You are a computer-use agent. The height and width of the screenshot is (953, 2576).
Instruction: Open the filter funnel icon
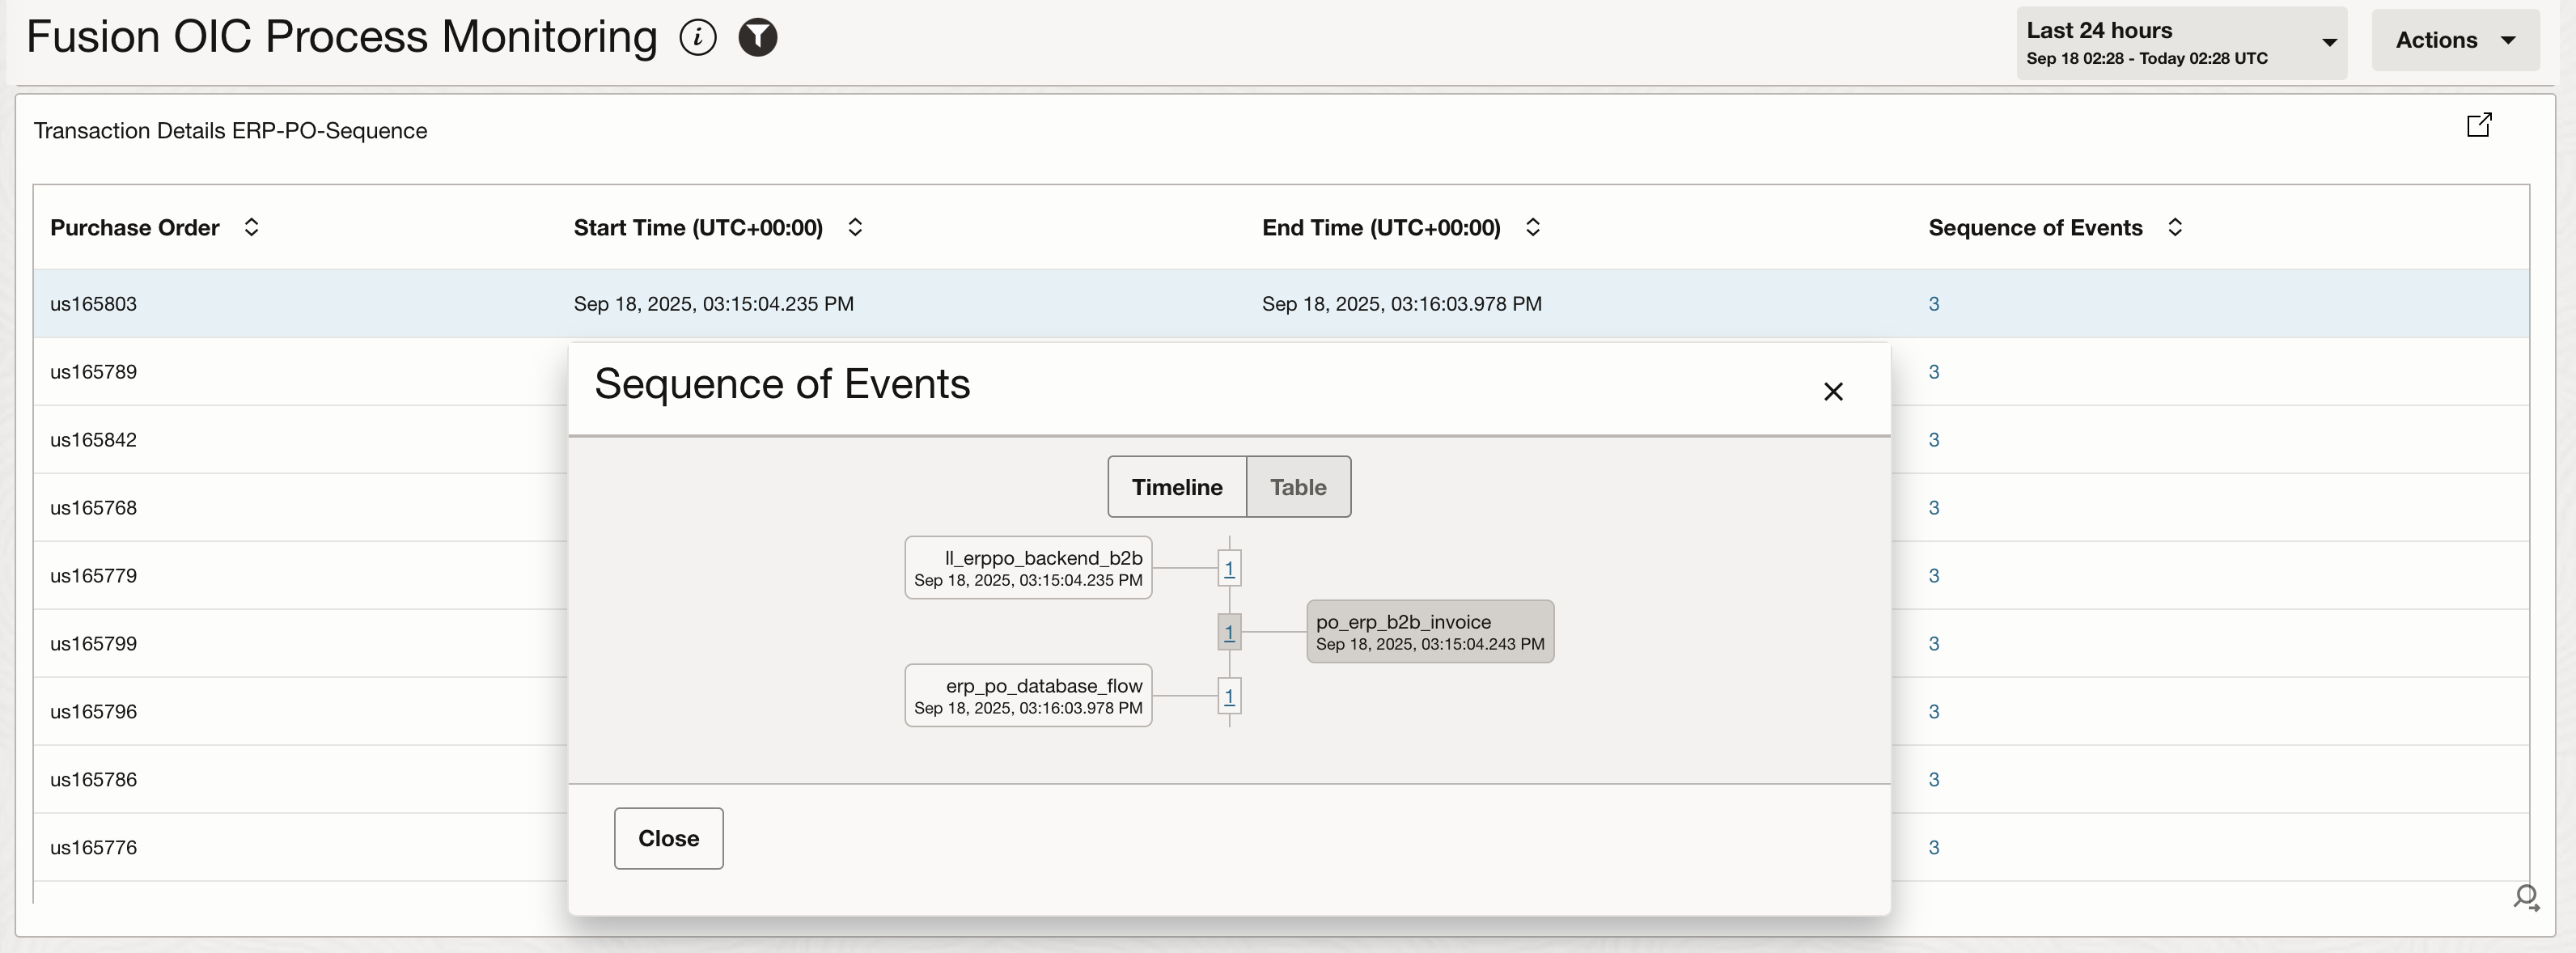[759, 37]
